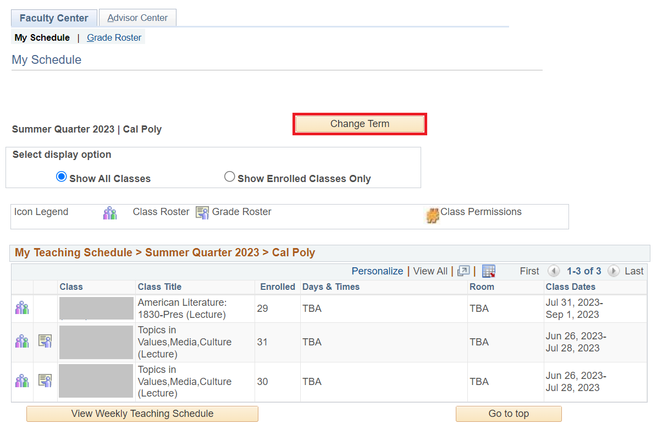Open grade roster for the last listed class
The image size is (657, 429).
[x=45, y=380]
